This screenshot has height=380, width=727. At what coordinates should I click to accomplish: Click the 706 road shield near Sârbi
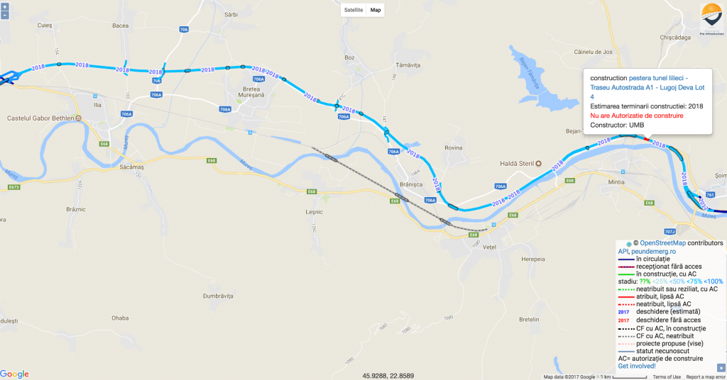(x=184, y=30)
